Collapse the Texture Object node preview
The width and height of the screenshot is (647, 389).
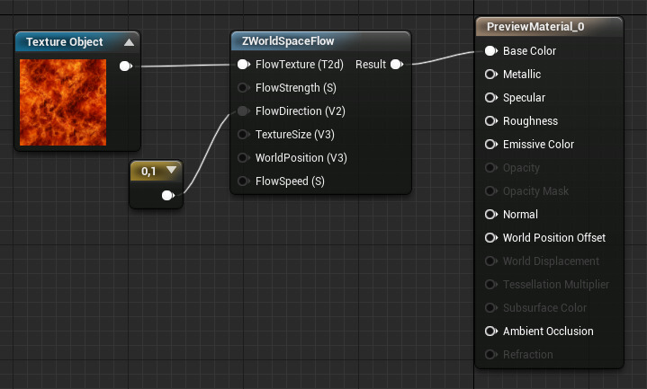coord(129,42)
